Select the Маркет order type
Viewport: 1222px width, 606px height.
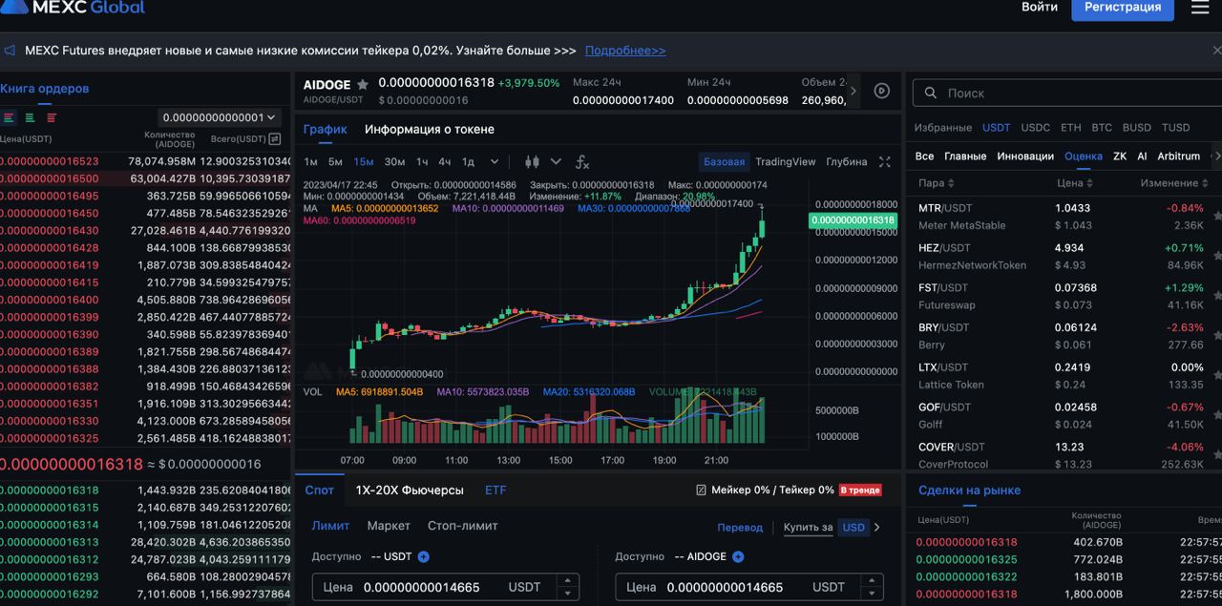[x=389, y=526]
